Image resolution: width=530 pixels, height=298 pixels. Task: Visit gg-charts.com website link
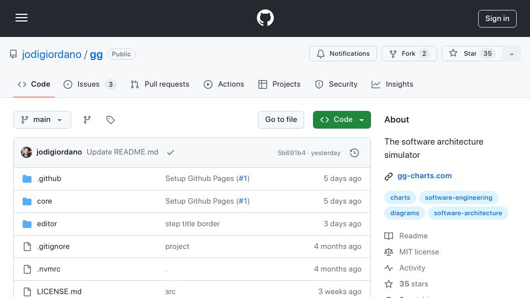[x=424, y=175]
